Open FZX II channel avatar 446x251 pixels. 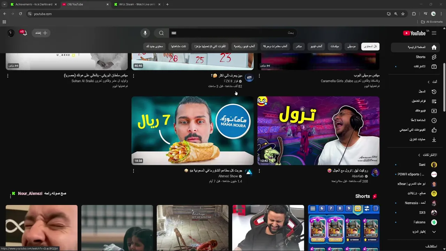[249, 77]
